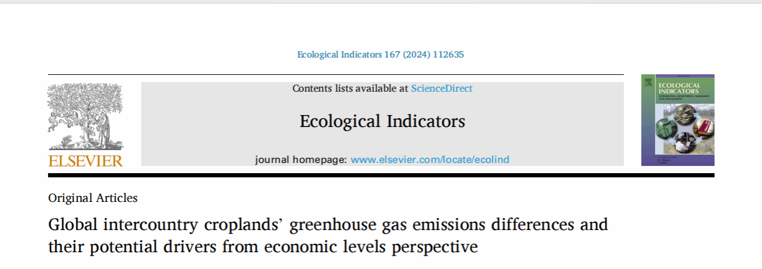Viewport: 762px width, 269px height.
Task: Open www.elsevier.com/locate/ecolind homepage link
Action: (x=430, y=159)
